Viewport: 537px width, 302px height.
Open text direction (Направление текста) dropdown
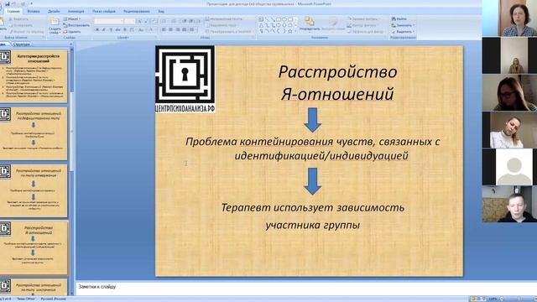(x=225, y=18)
